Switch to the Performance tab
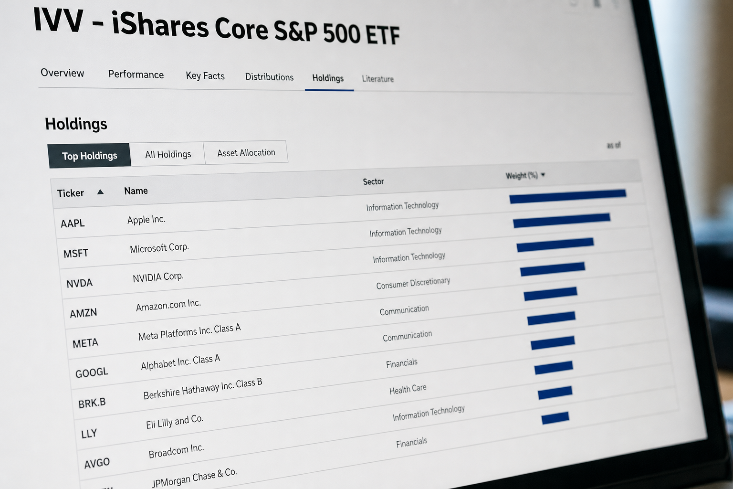 click(136, 74)
